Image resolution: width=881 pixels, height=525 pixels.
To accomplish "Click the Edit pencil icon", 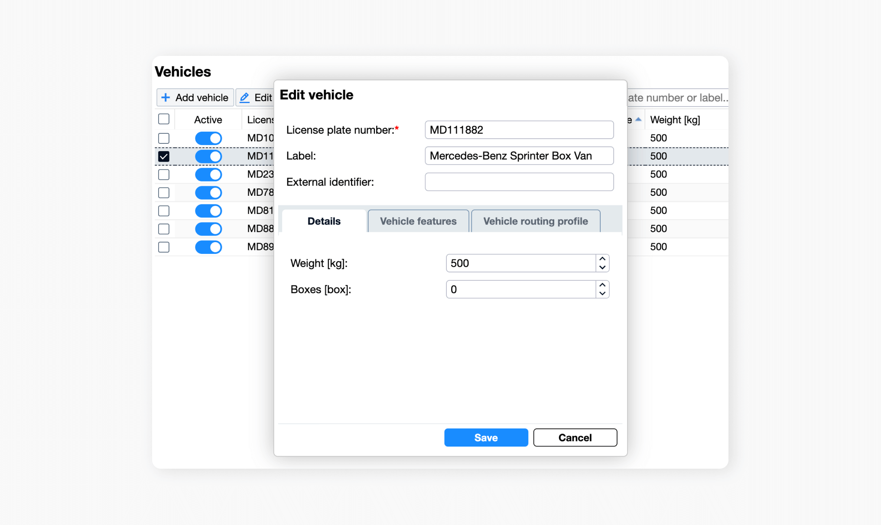I will [x=244, y=97].
